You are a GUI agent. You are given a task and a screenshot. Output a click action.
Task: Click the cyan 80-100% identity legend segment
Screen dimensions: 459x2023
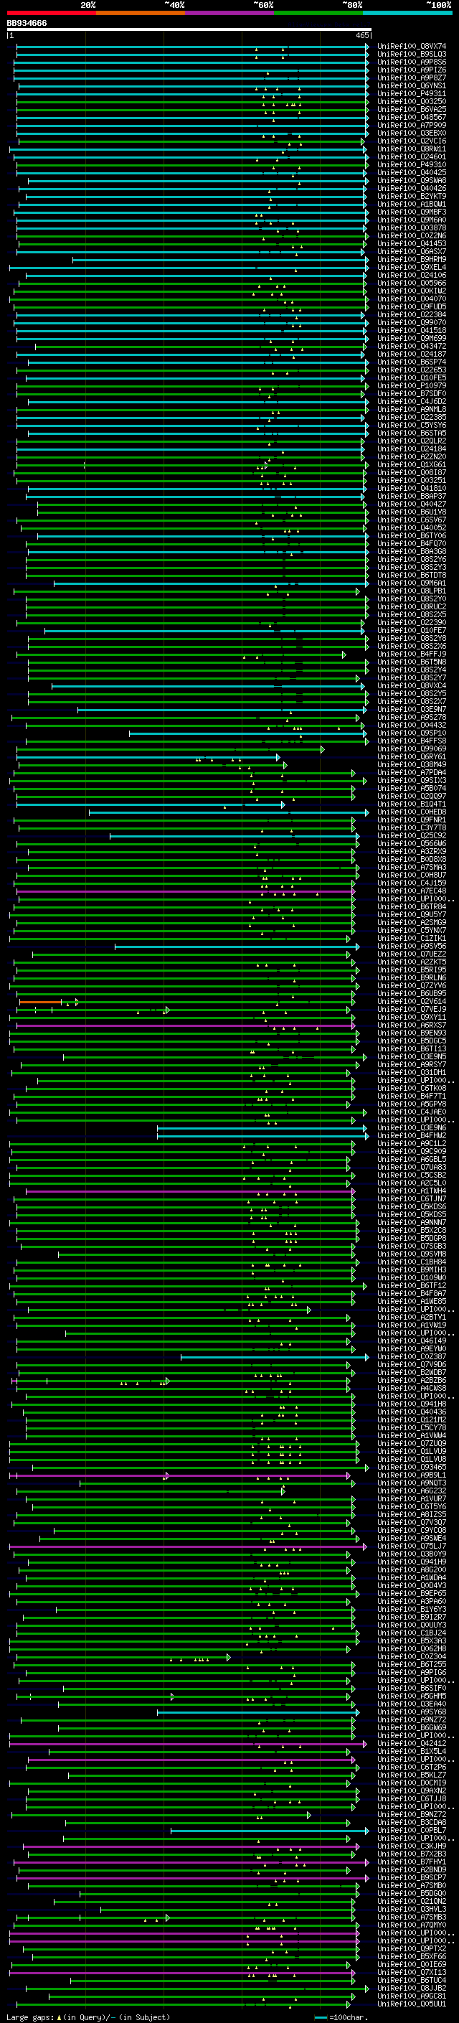coord(407,14)
